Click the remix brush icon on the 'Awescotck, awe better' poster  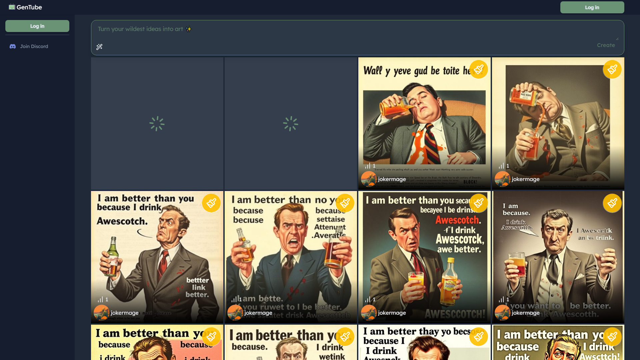click(479, 203)
